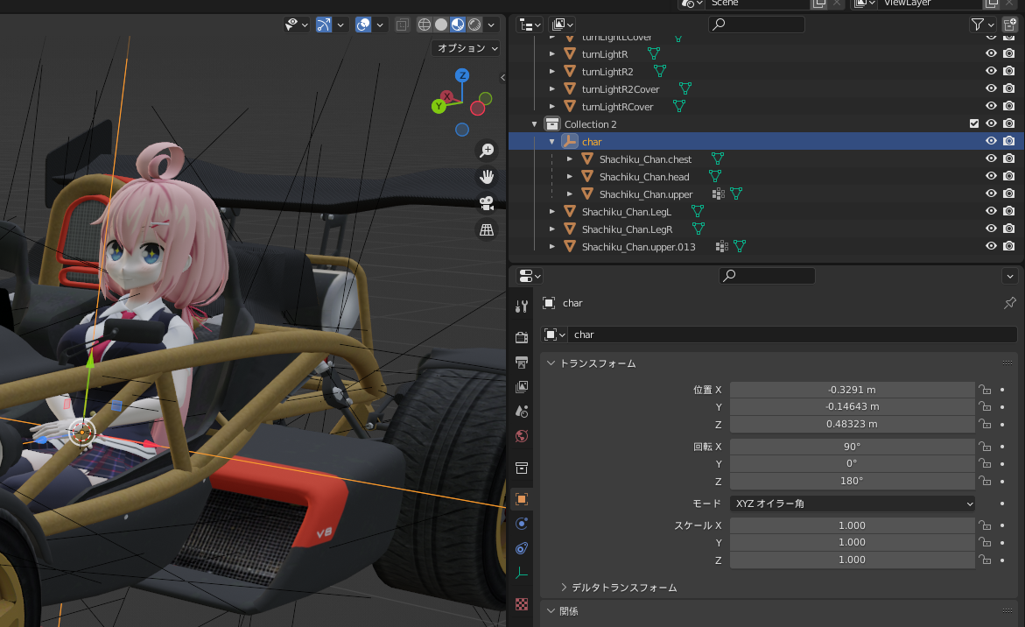Uncheck Collection 2 exclude checkbox
This screenshot has width=1025, height=627.
pyautogui.click(x=974, y=123)
